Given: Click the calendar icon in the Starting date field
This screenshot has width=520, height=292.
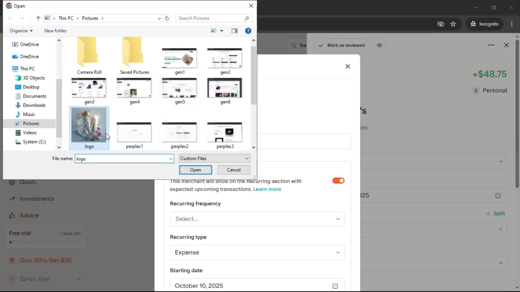Looking at the screenshot, I should coord(335,286).
